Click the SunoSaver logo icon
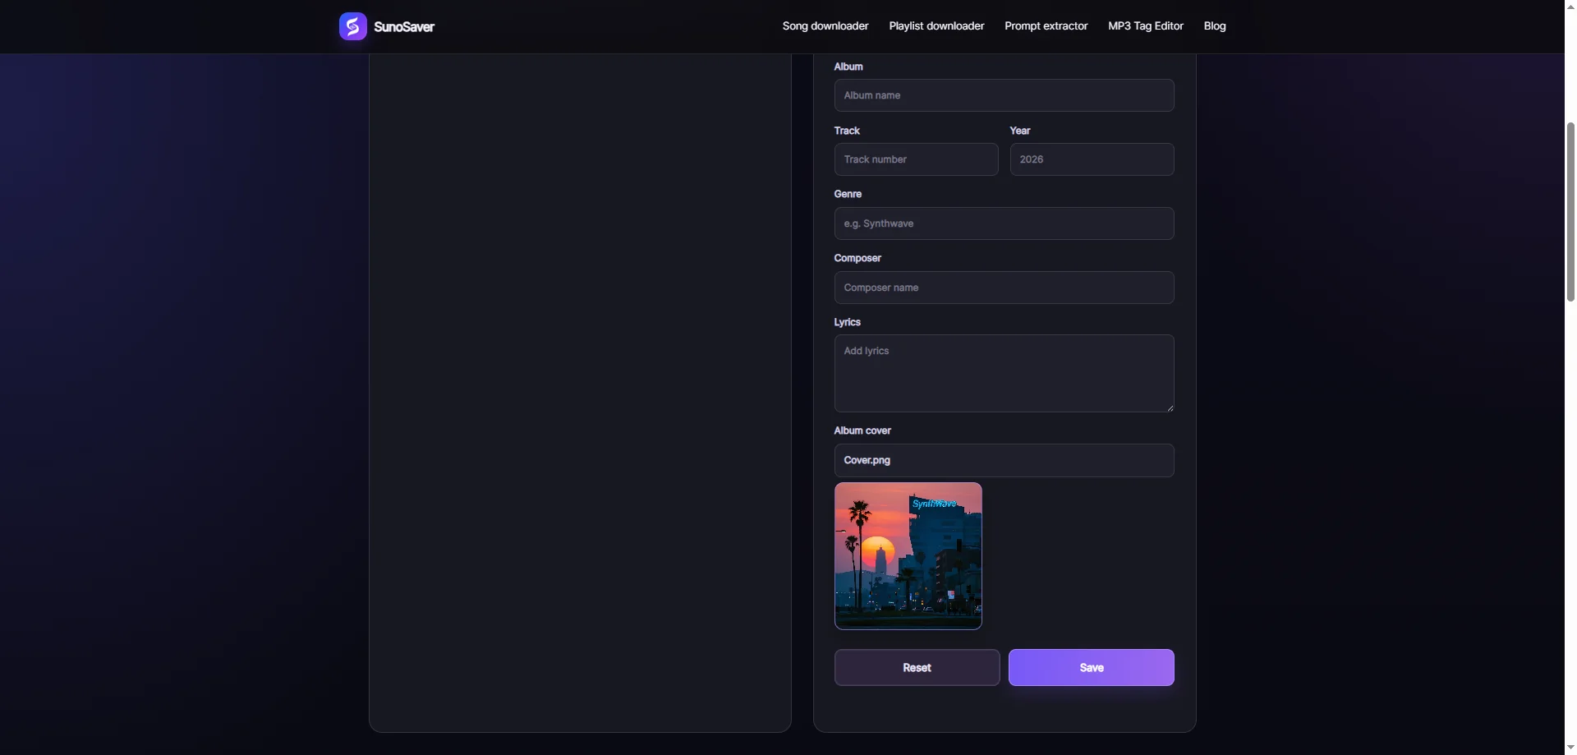The height and width of the screenshot is (755, 1577). [x=352, y=26]
